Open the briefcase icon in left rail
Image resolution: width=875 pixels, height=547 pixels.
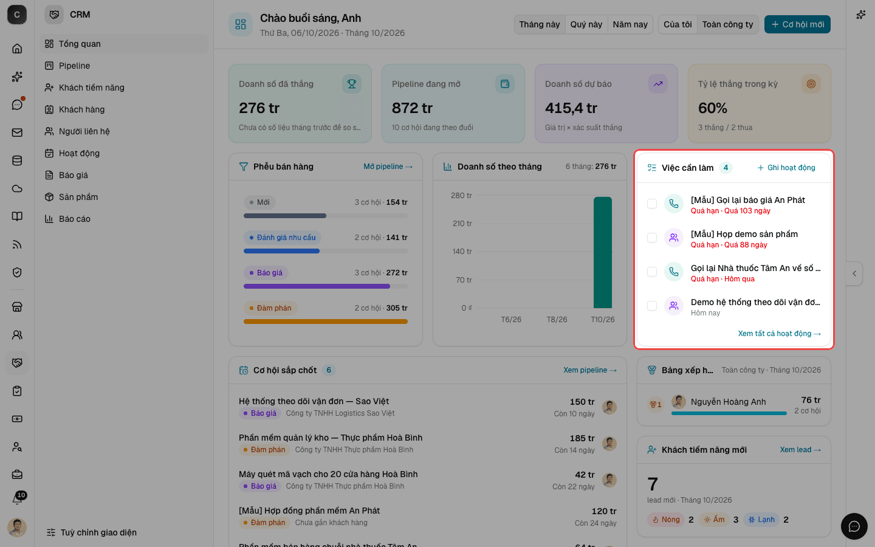[17, 475]
